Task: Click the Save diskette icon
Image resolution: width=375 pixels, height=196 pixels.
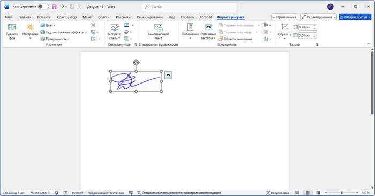Action: pos(54,6)
